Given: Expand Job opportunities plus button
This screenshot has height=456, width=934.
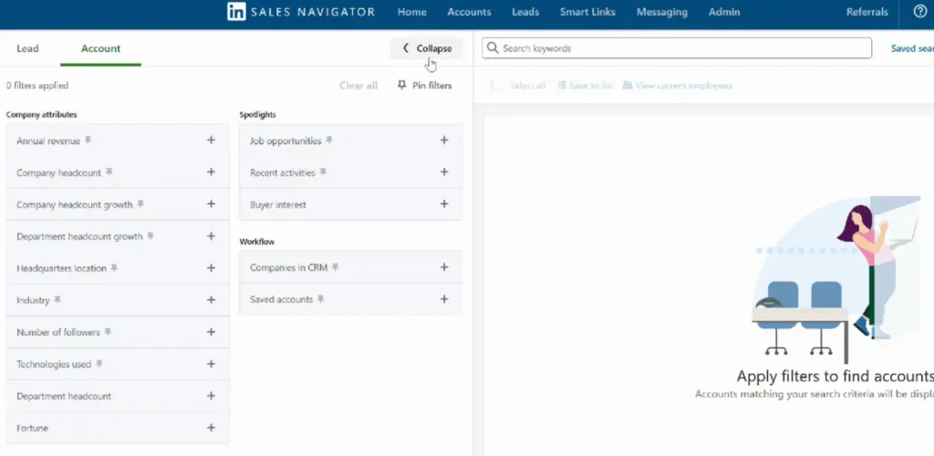Looking at the screenshot, I should pos(444,140).
